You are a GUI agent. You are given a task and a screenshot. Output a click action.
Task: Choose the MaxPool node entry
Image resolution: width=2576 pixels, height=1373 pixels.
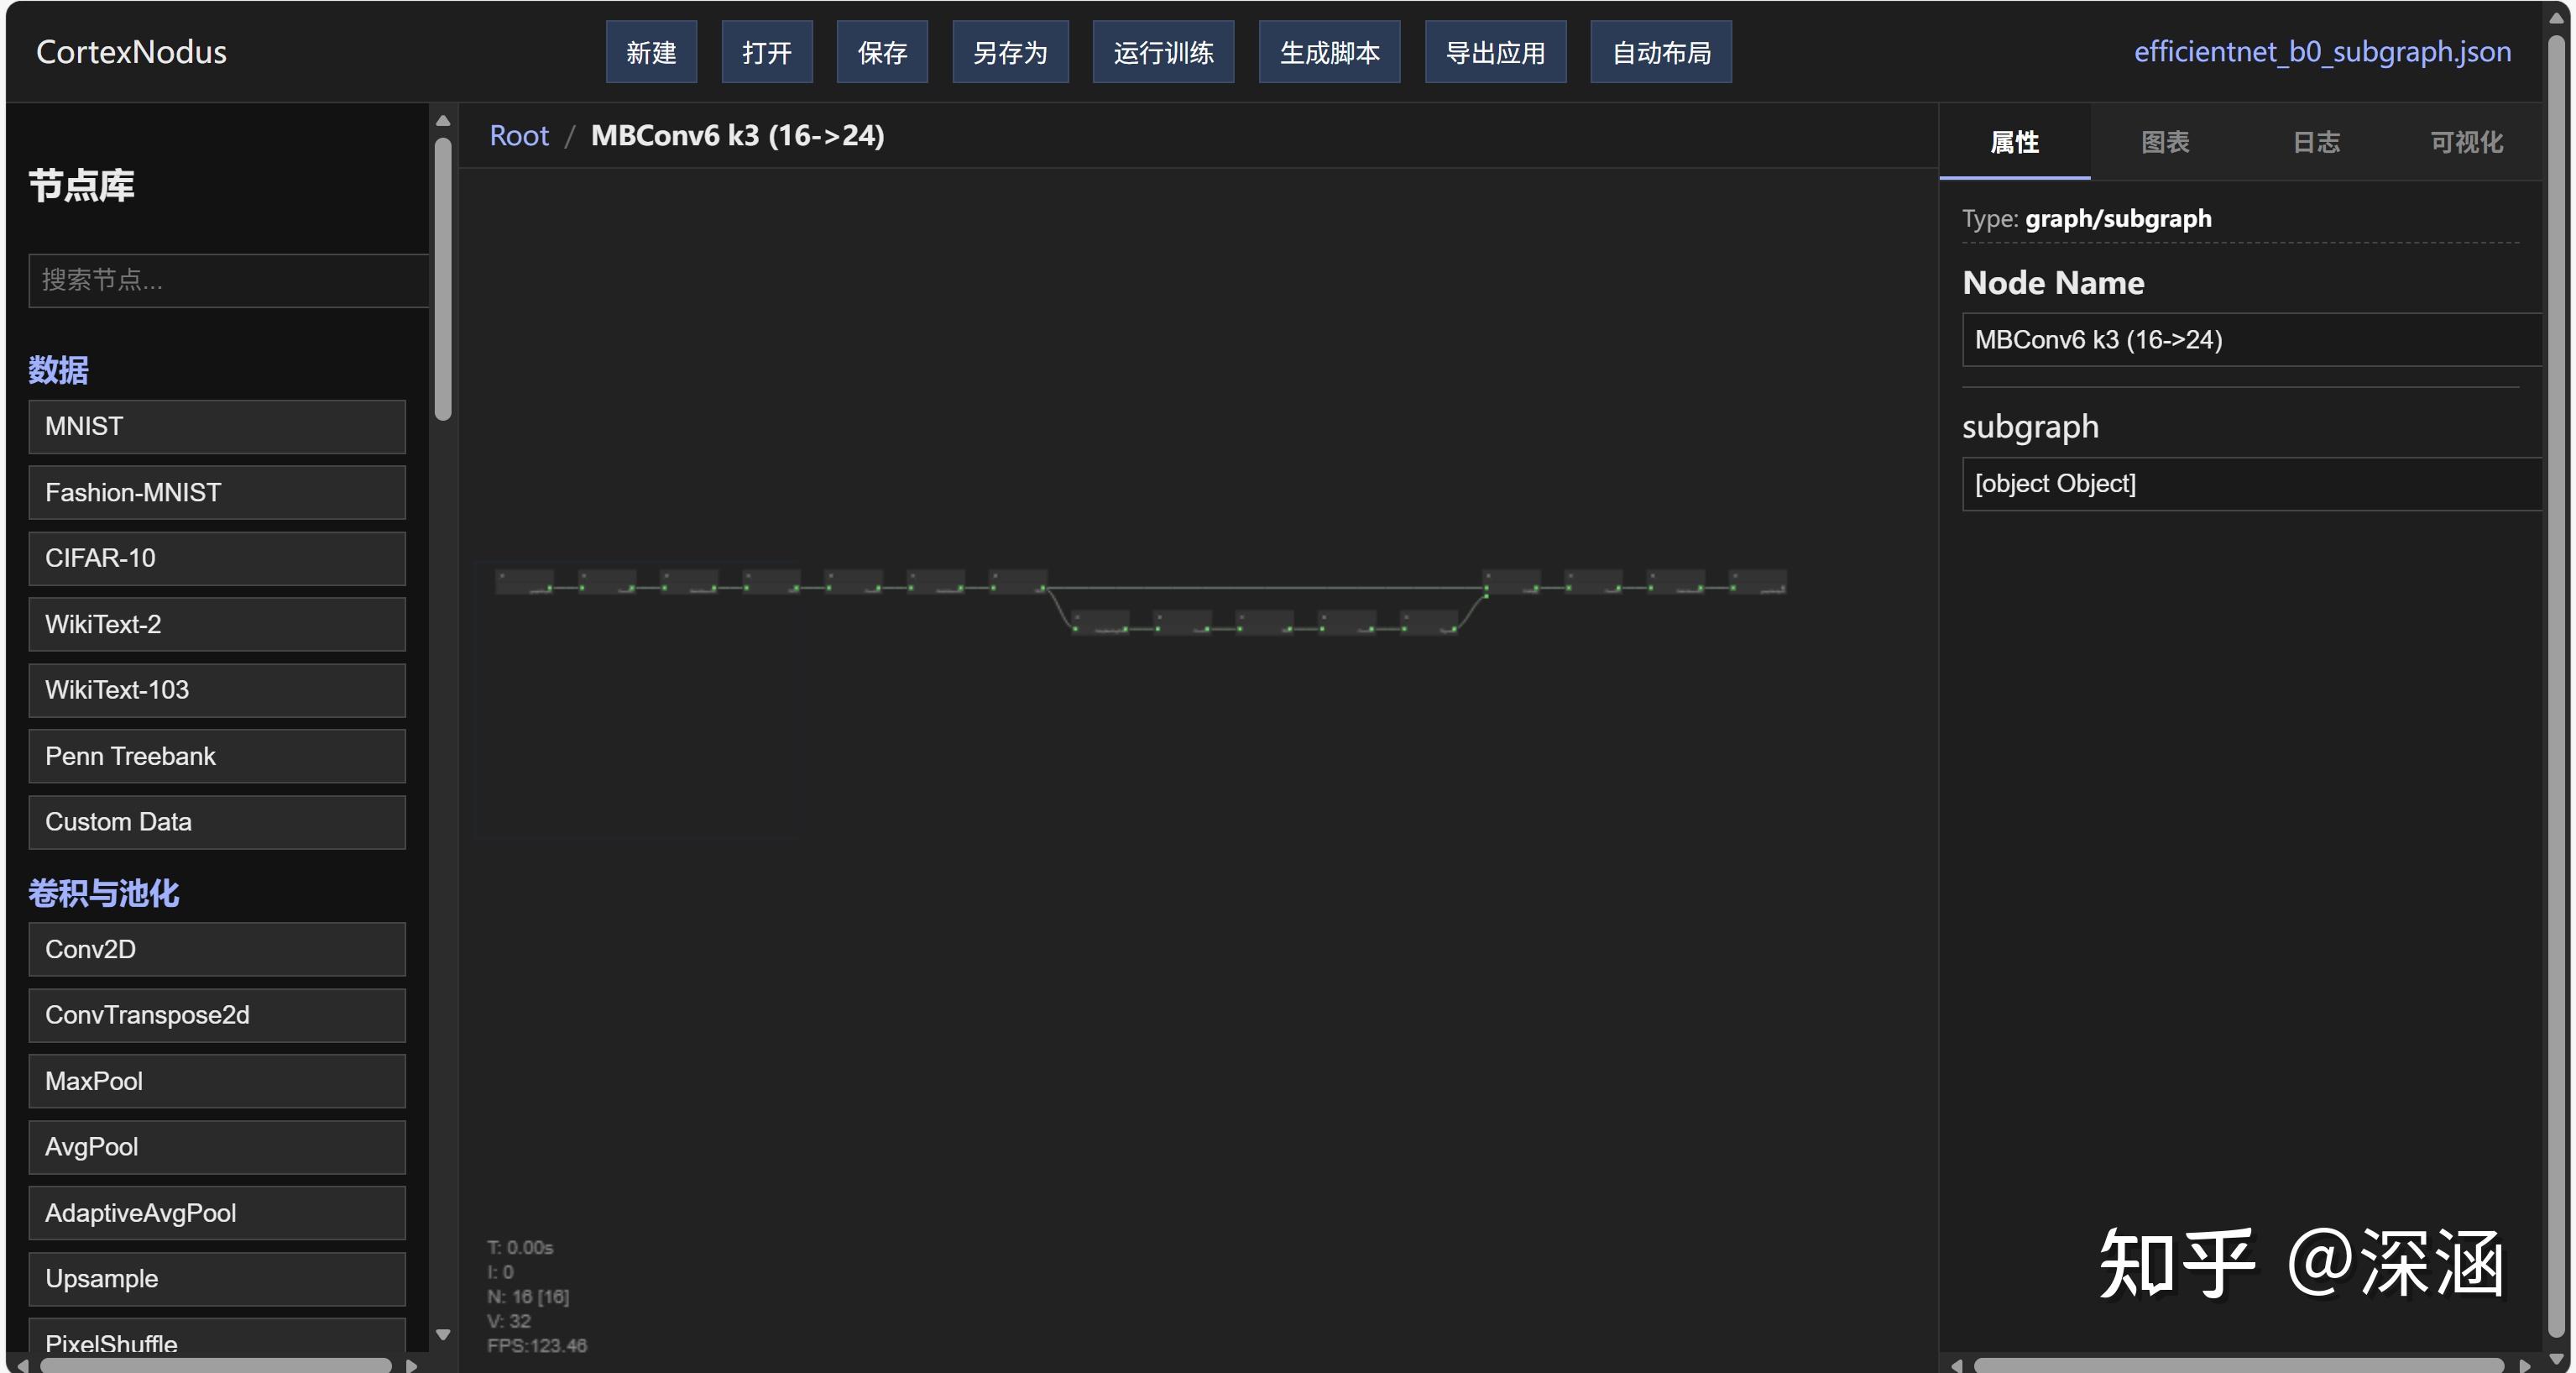[217, 1081]
